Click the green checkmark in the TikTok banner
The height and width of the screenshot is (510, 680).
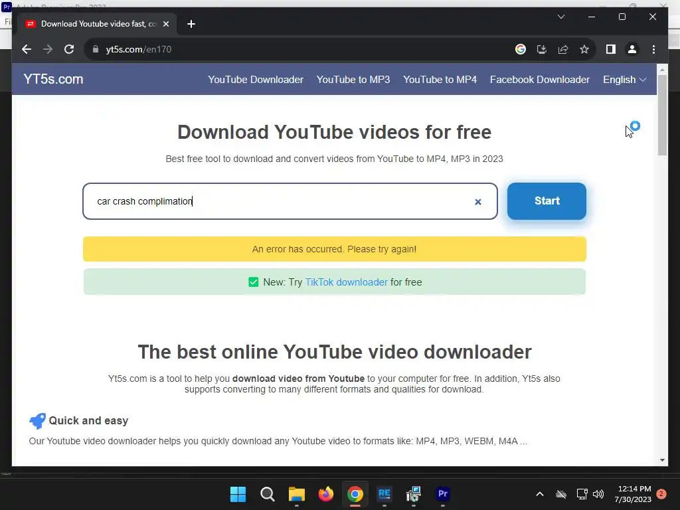click(x=253, y=282)
